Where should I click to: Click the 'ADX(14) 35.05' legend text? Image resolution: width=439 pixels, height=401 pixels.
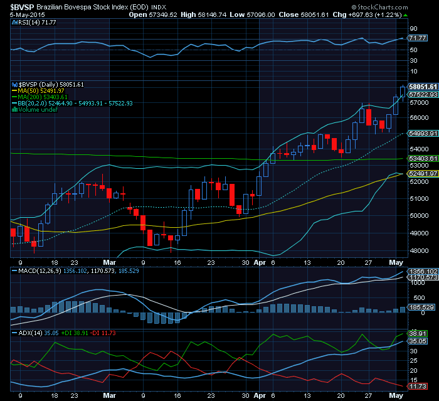tap(38, 333)
